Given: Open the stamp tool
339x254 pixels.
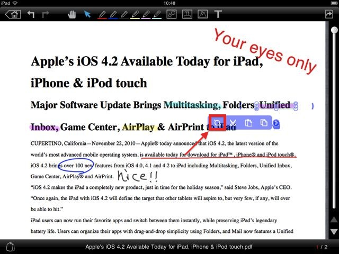Looking at the screenshot, I should [x=187, y=14].
